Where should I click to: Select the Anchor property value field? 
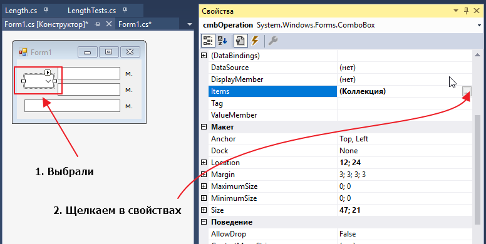(x=405, y=139)
